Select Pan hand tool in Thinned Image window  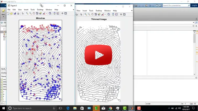point(92,14)
